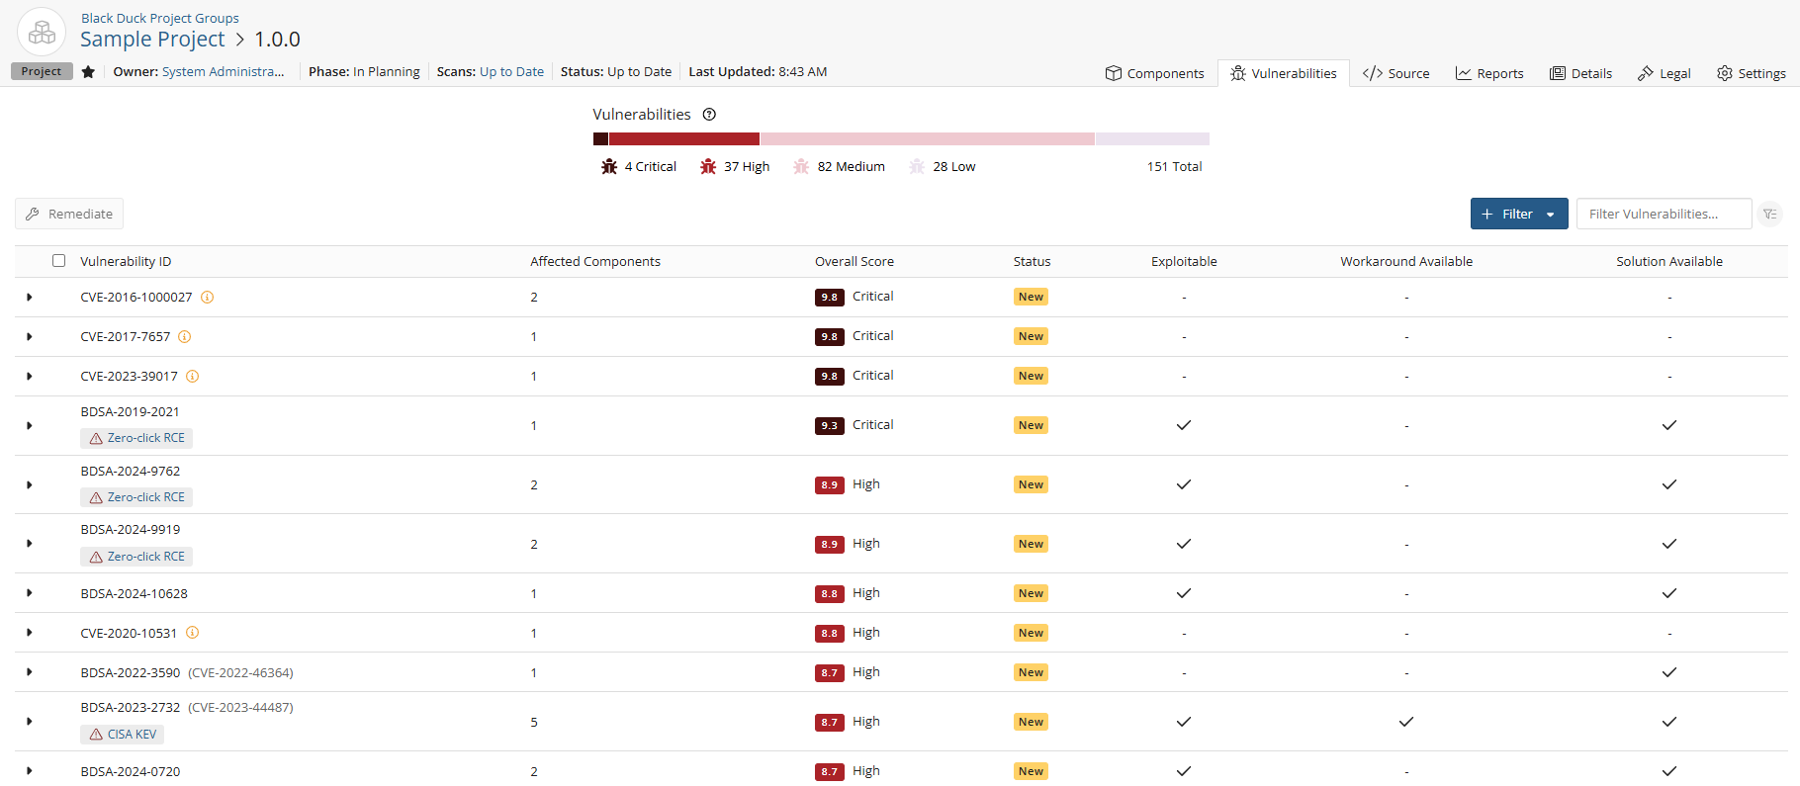Open the System Administrator owner link
This screenshot has width=1800, height=786.
tap(223, 72)
